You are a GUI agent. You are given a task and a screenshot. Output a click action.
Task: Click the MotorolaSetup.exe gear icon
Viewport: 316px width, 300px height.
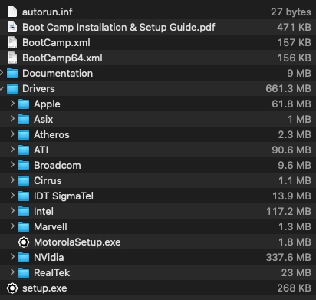(x=24, y=242)
